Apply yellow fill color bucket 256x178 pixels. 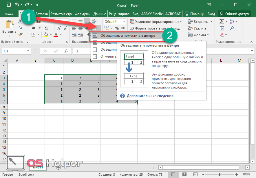coord(46,35)
